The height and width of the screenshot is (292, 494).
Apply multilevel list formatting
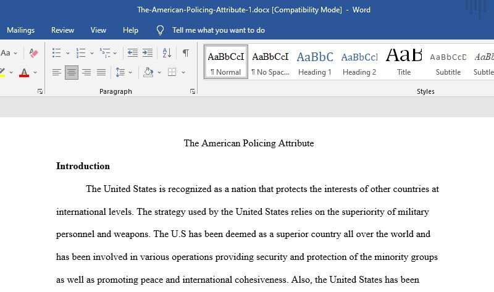click(x=105, y=53)
